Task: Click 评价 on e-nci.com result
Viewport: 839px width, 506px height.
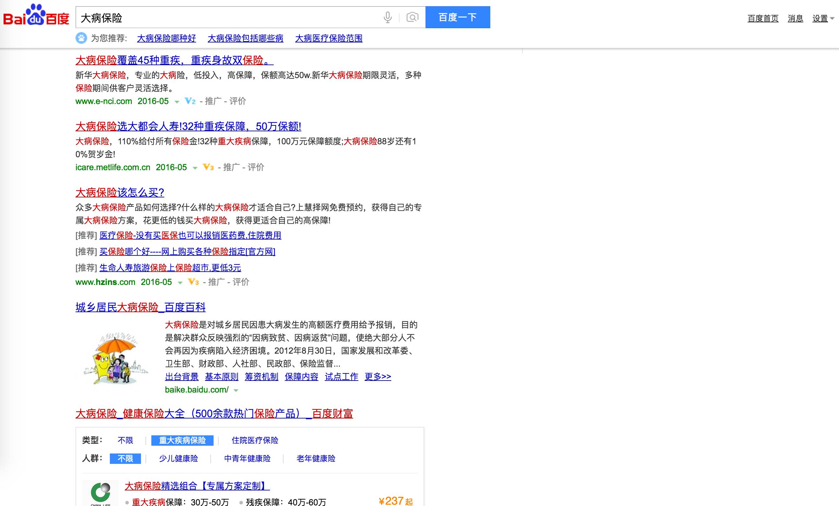Action: 237,101
